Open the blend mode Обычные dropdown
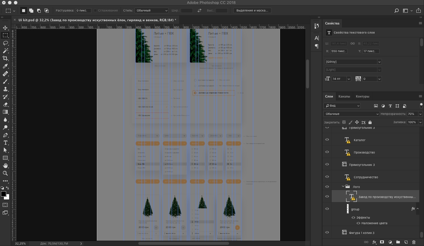The image size is (424, 246). click(351, 114)
